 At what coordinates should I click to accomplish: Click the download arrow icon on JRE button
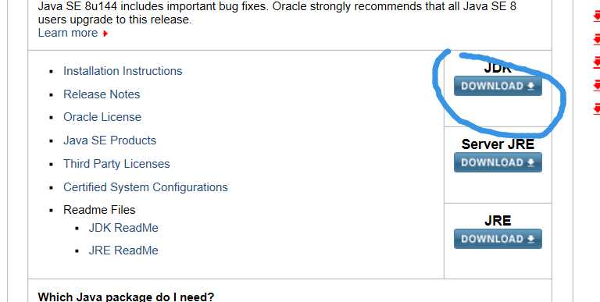[x=530, y=239]
